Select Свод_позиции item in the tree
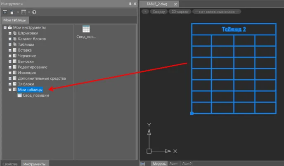284x166 pixels. point(35,95)
